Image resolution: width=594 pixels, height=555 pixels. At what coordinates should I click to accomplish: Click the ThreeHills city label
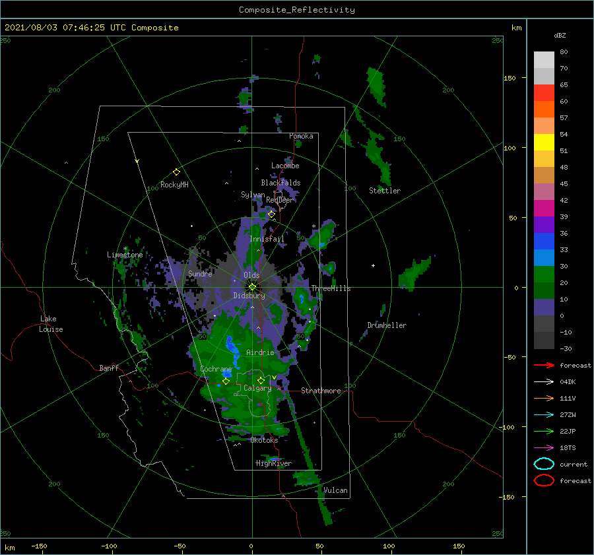coord(331,288)
